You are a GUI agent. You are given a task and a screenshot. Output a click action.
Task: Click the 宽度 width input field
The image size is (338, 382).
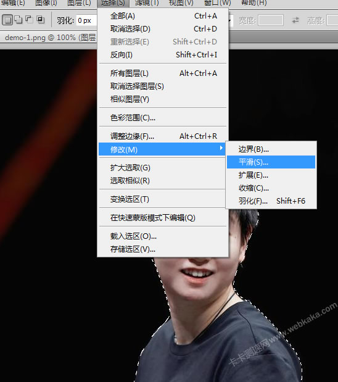271,20
